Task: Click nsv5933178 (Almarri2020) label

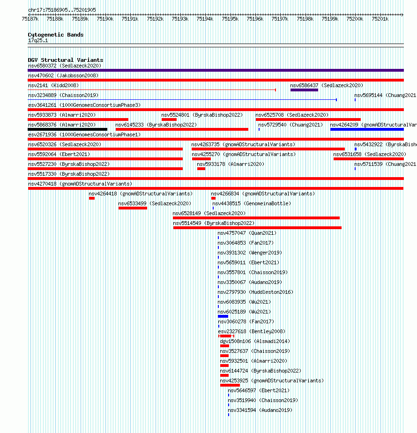Action: coord(231,164)
